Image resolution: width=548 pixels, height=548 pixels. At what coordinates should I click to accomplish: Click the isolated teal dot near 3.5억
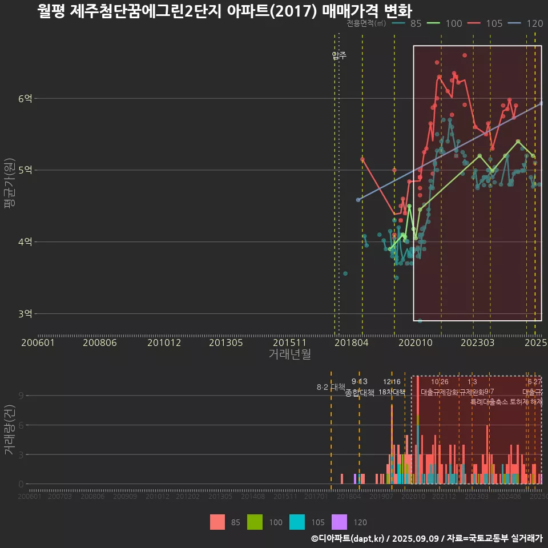(345, 273)
